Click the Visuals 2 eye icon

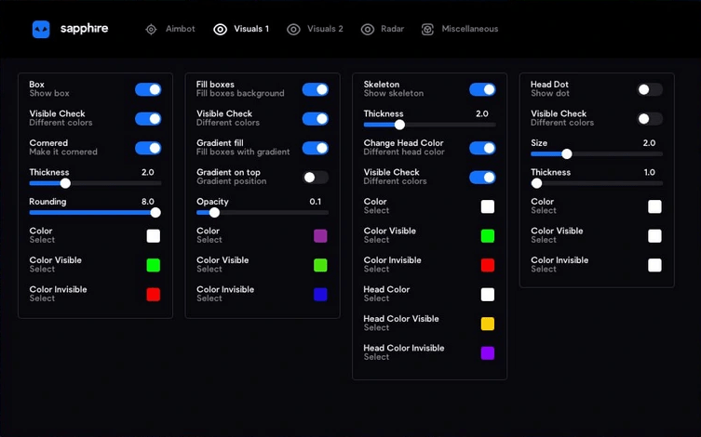coord(293,30)
